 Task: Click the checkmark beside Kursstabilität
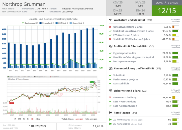point(110,83)
